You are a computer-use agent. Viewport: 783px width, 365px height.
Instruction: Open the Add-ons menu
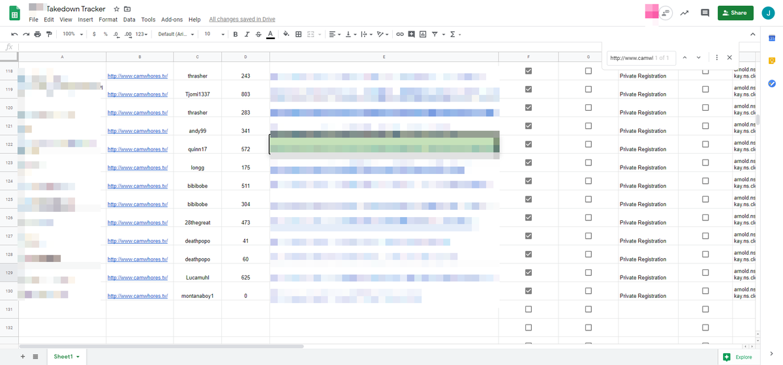172,20
